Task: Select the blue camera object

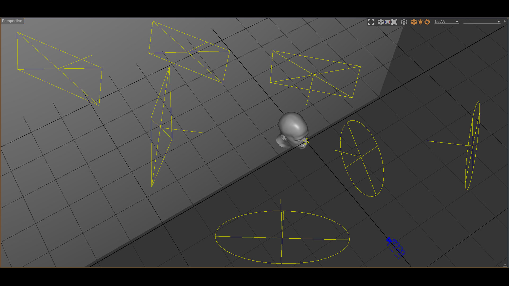Action: click(395, 248)
